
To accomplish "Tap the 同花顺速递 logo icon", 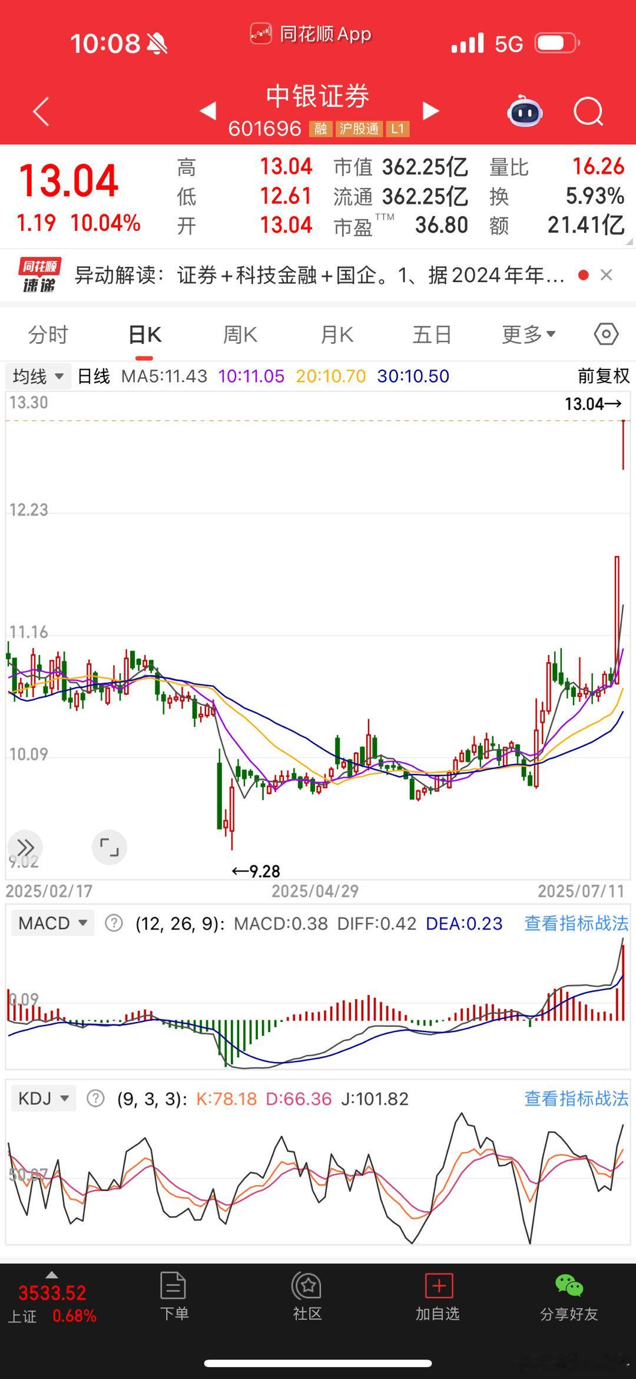I will (x=39, y=275).
